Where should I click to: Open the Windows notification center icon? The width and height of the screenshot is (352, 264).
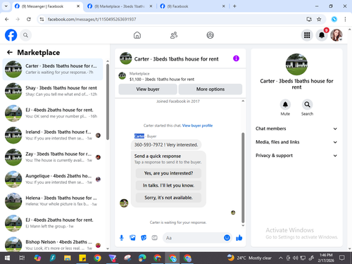(x=342, y=258)
